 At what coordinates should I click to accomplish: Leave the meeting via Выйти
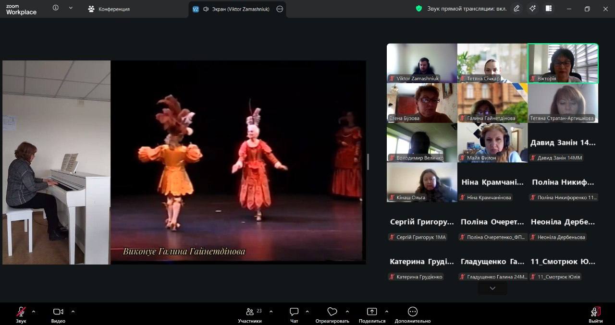(595, 312)
